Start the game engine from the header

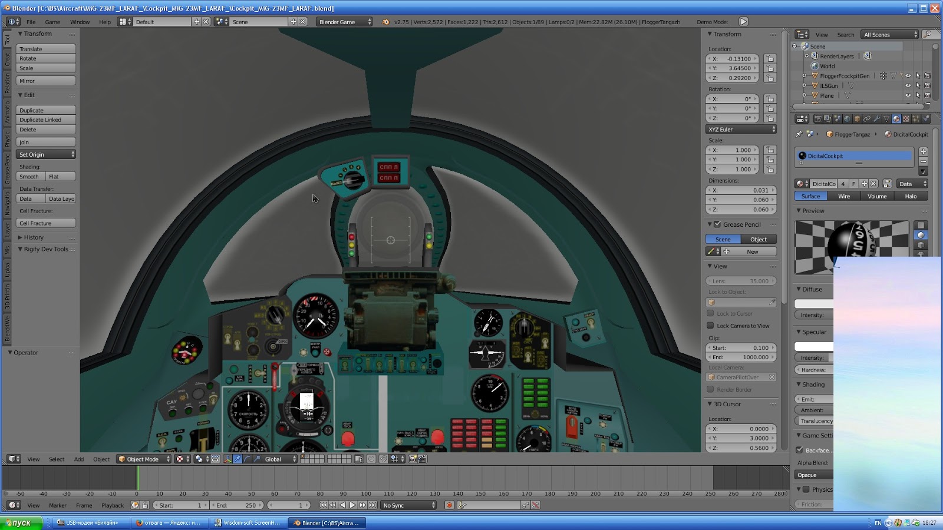743,22
